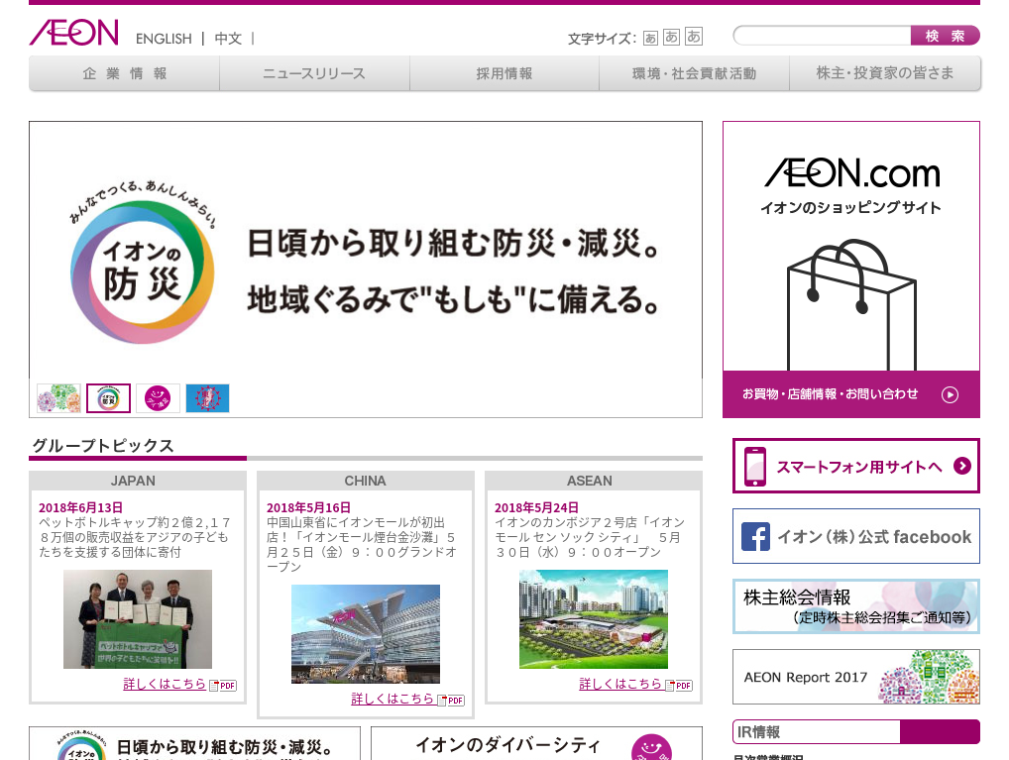This screenshot has width=1009, height=760.
Task: Open the お買物・店舗情報・お問い合わせ bar
Action: 851,393
